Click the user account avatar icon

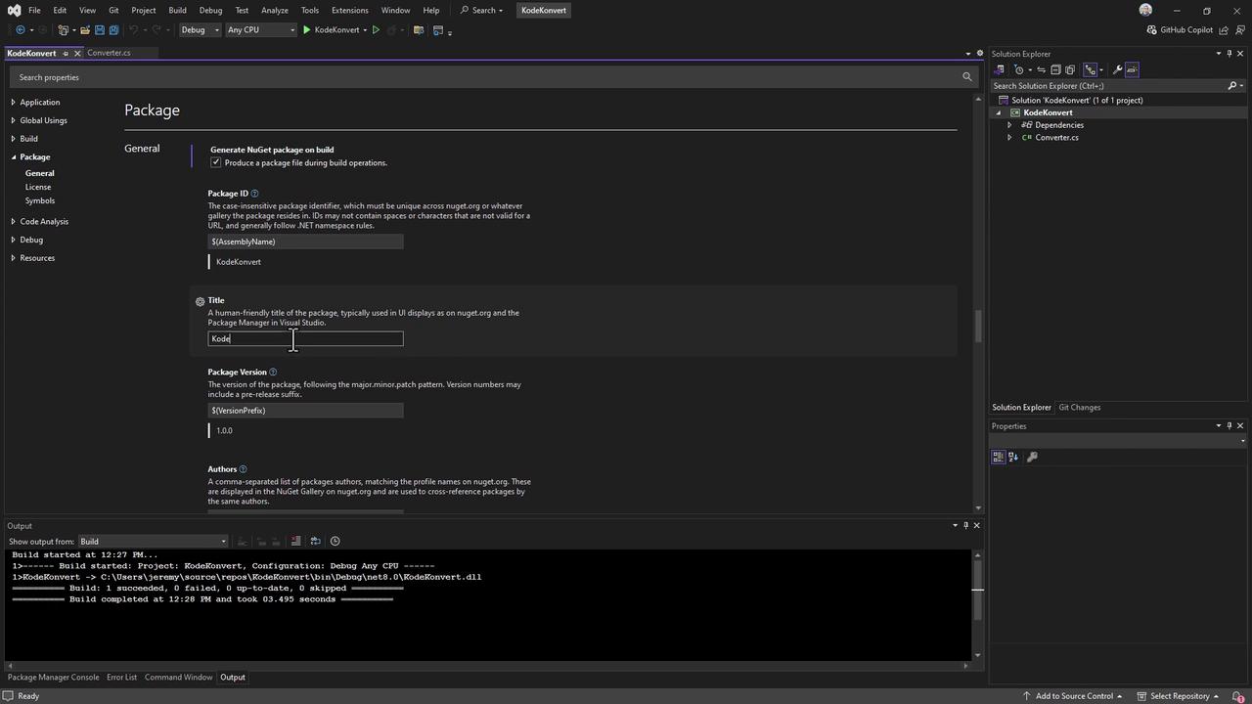[x=1145, y=10]
